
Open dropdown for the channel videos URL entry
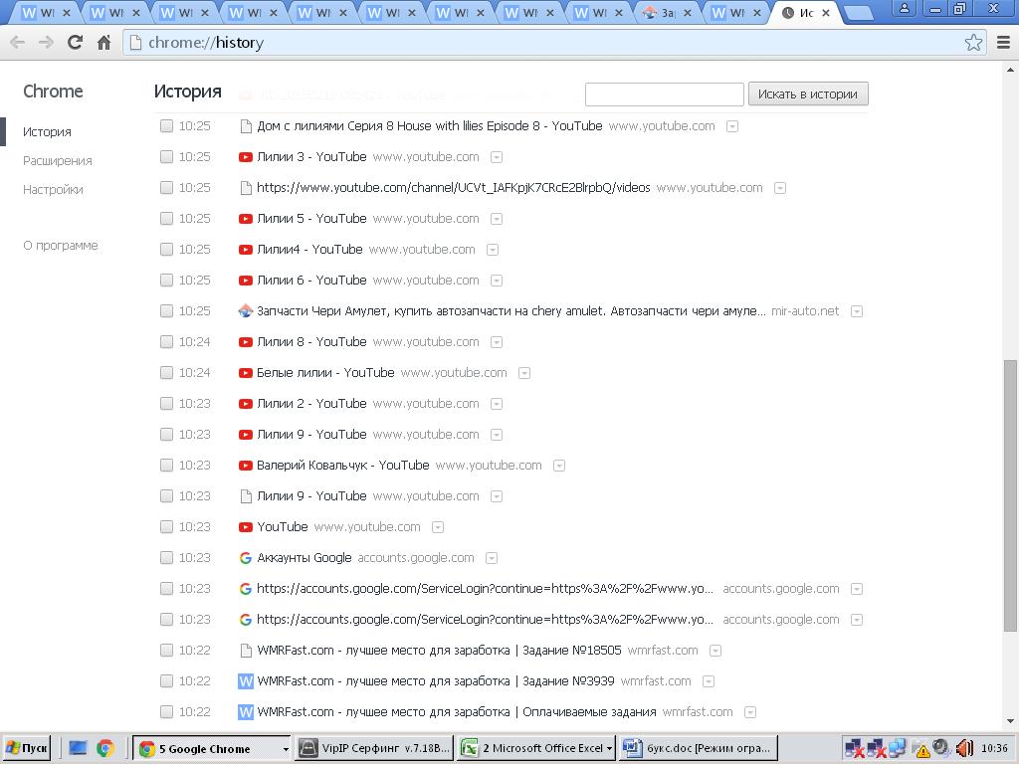pos(780,188)
